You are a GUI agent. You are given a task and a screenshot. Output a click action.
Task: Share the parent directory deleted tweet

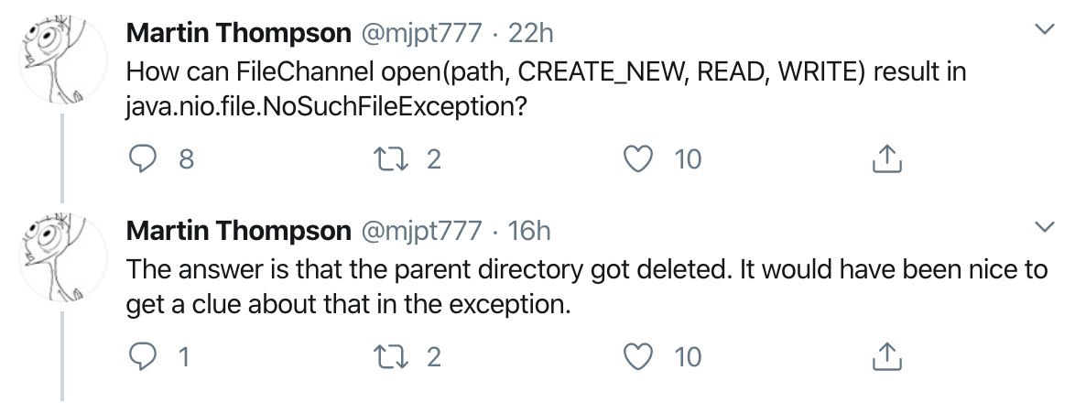click(x=885, y=356)
